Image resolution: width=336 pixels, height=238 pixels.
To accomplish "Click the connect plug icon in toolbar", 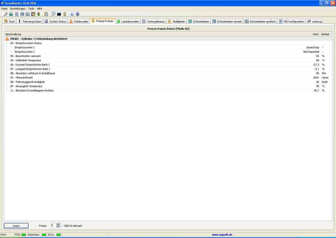I will click(5, 14).
